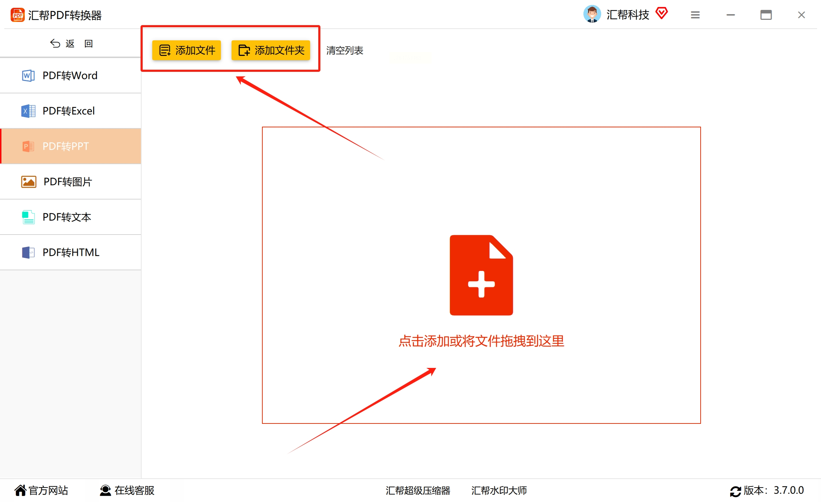This screenshot has height=502, width=821.
Task: Click 清空列表 to clear list
Action: coord(344,51)
